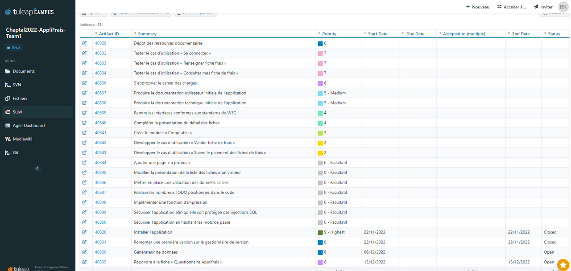571x271 pixels.
Task: Open artifact link 40349
Action: [x=100, y=212]
